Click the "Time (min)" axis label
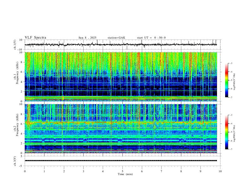The width and height of the screenshot is (248, 192). [x=125, y=174]
